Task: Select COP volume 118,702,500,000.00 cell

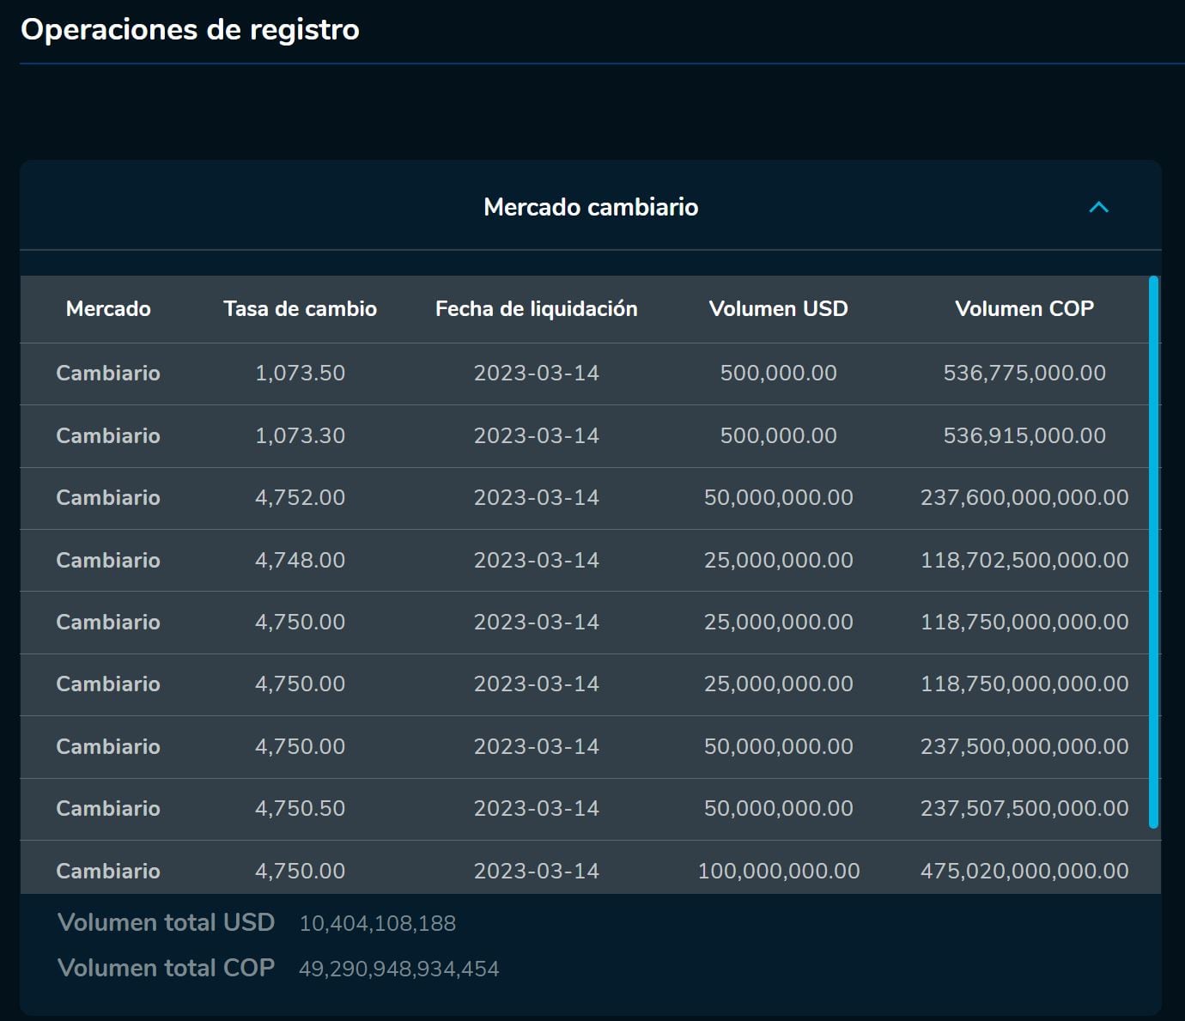Action: coord(1024,561)
